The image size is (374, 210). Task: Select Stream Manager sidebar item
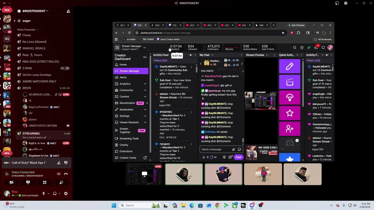[x=131, y=71]
